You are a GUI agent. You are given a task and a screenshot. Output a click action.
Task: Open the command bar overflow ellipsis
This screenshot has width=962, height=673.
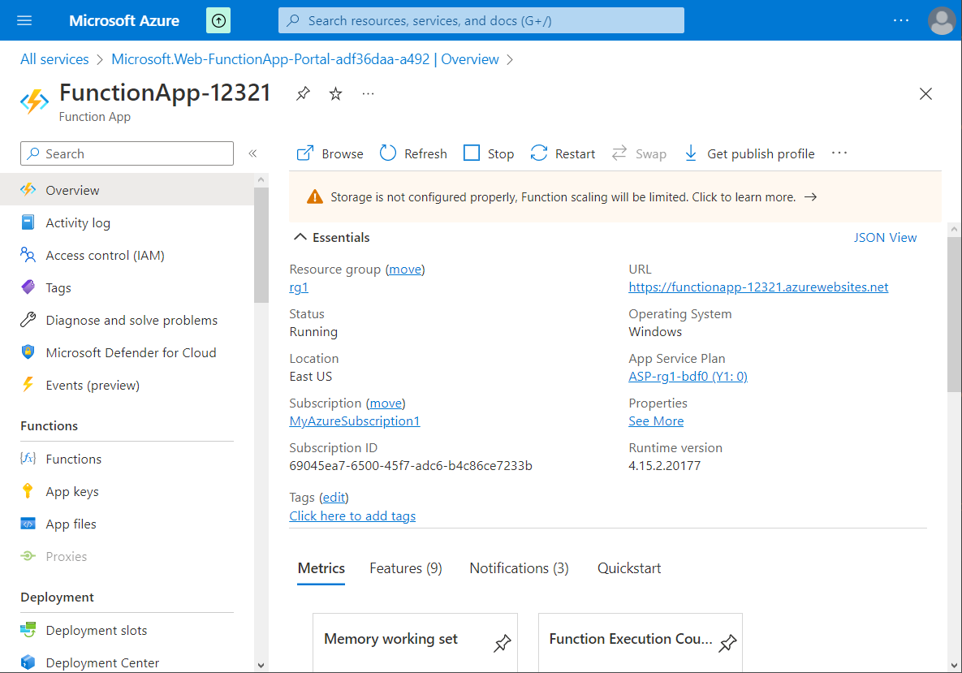point(839,153)
